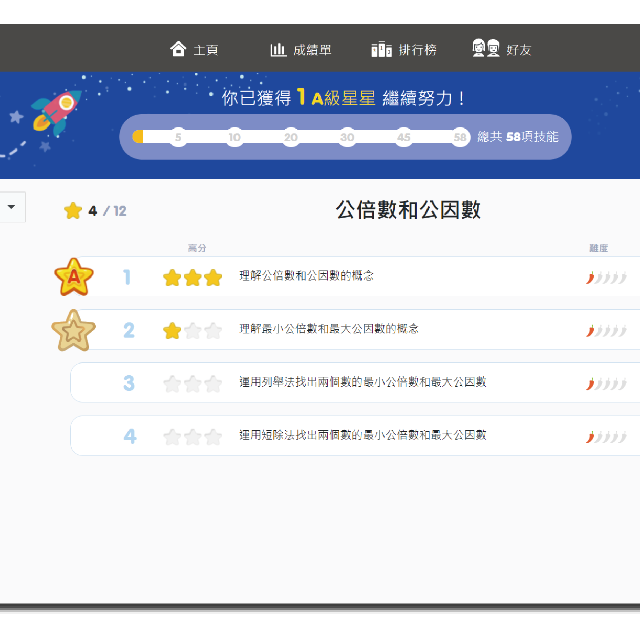Click the chili difficulty icon for skill 1
This screenshot has width=640, height=640.
606,278
